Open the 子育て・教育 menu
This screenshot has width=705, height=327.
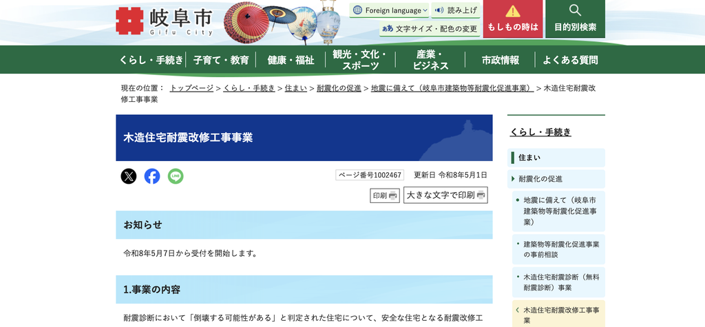point(221,60)
